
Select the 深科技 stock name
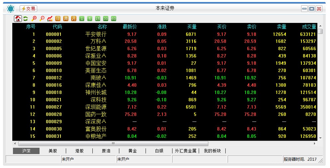pos(98,100)
